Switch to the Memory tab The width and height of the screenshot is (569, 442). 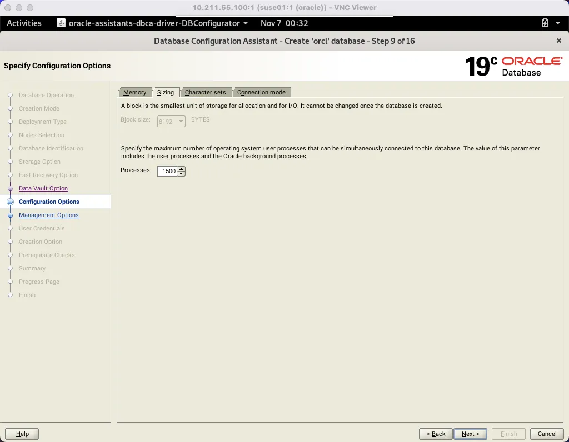coord(135,92)
